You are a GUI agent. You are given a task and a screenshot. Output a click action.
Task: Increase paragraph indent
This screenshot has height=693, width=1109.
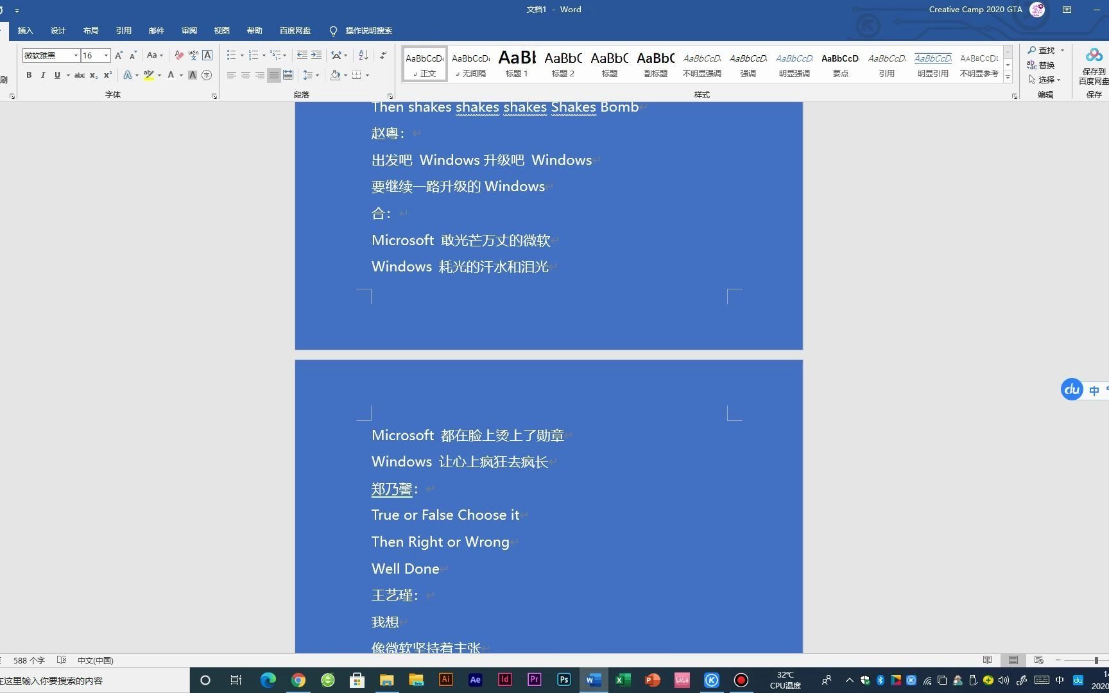[316, 55]
